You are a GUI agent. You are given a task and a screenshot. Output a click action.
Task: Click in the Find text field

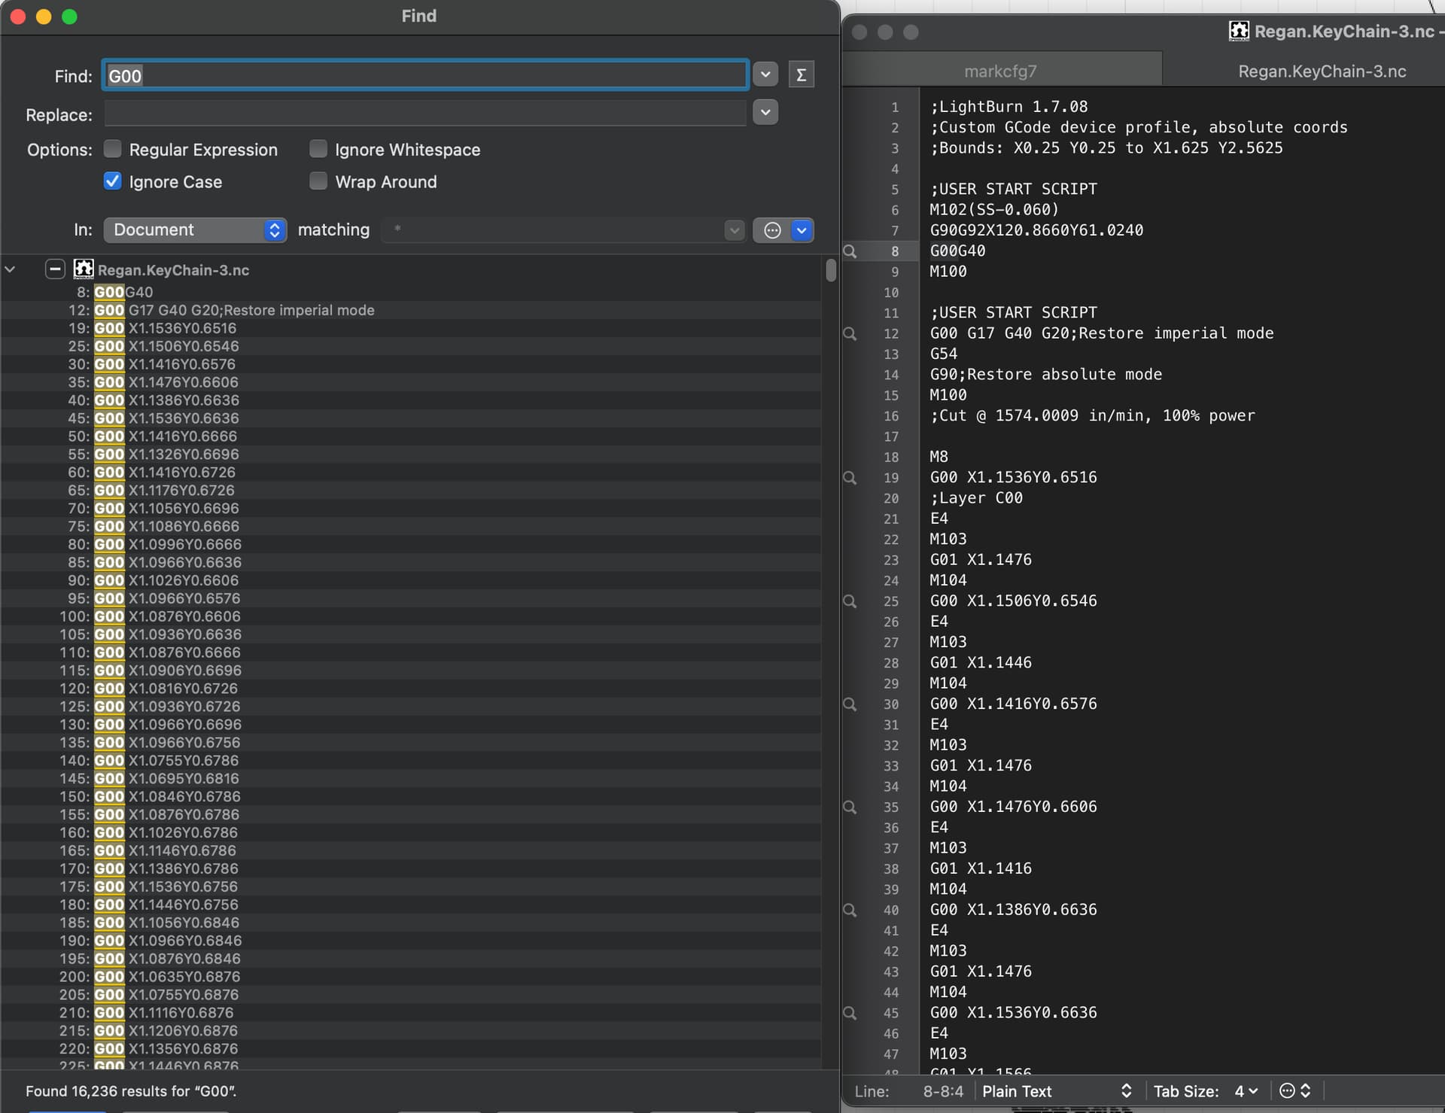(x=425, y=75)
